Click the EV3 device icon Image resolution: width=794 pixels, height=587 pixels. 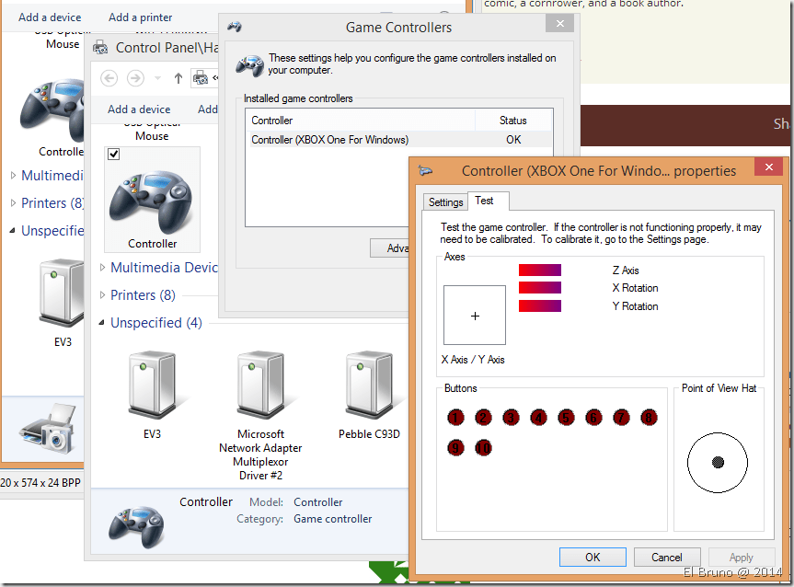pos(152,386)
